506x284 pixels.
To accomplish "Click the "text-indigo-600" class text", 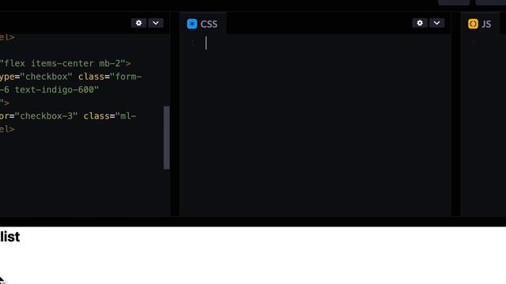I will (x=55, y=90).
